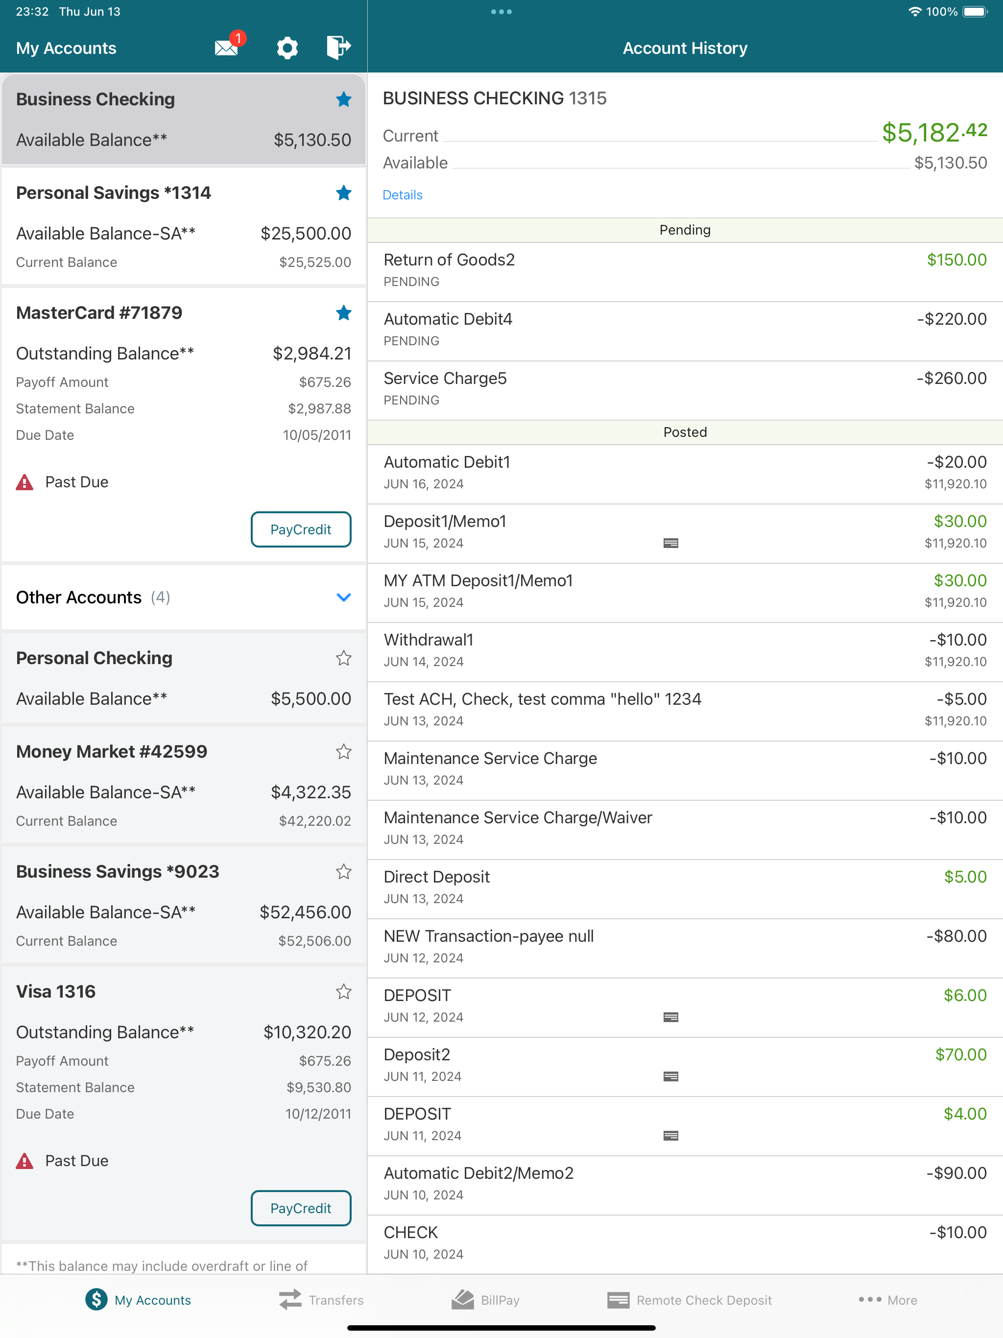Screen dimensions: 1003x1338
Task: Tap the three-dot multitasking icon at top
Action: coord(501,11)
